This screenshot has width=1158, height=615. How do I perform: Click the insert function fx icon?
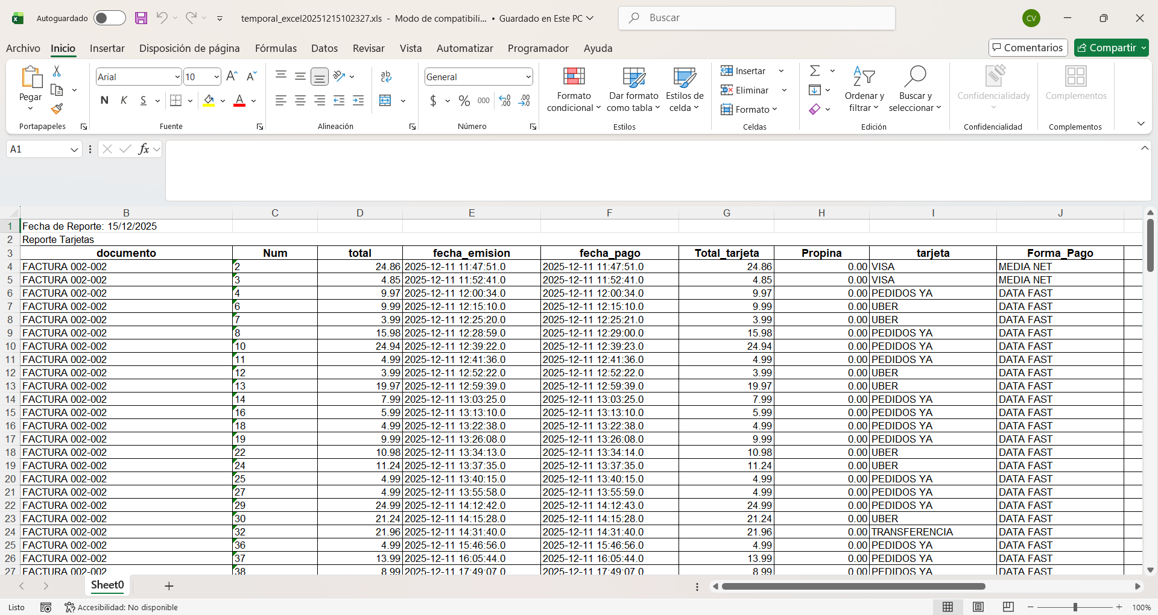(144, 149)
